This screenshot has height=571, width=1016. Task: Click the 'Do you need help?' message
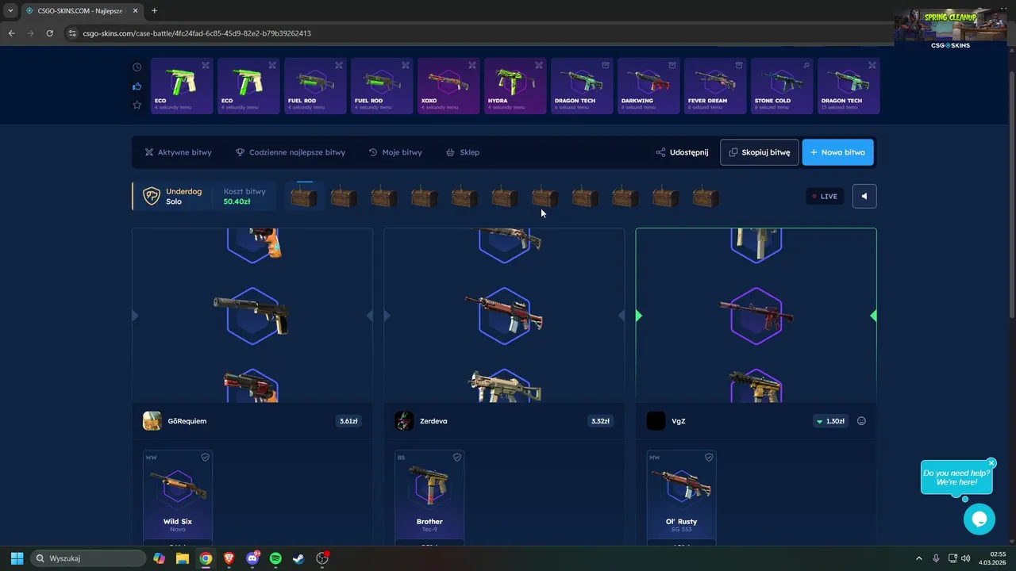click(x=956, y=477)
